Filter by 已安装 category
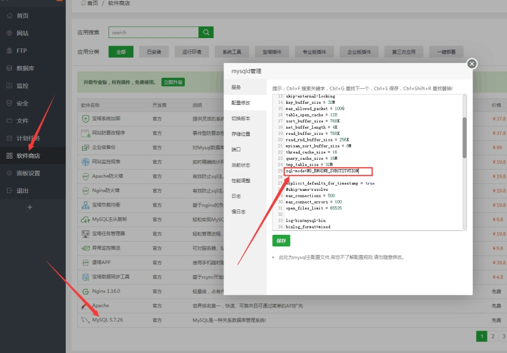Image resolution: width=507 pixels, height=353 pixels. click(154, 52)
